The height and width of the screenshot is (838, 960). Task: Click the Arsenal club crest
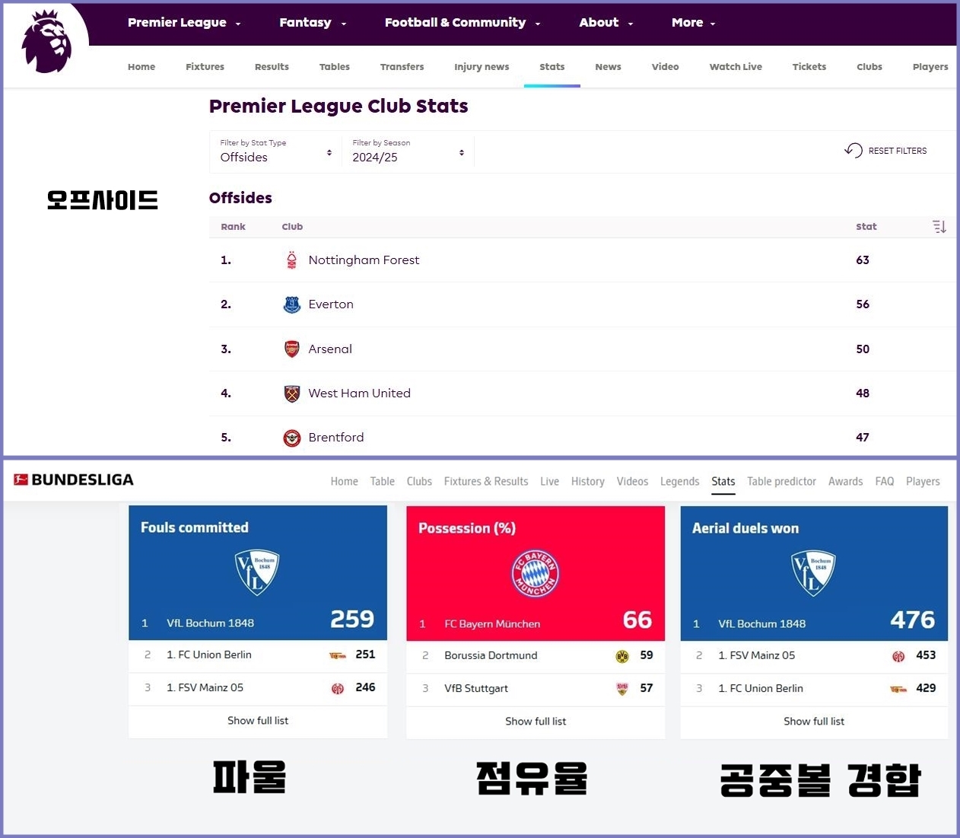(x=291, y=349)
